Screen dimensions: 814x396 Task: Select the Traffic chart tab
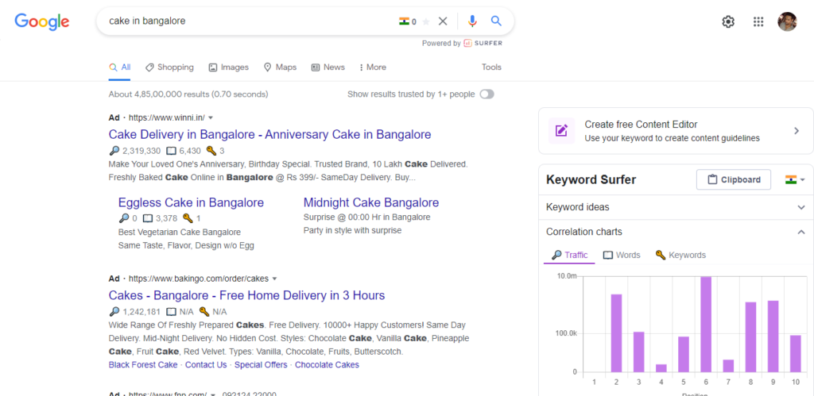tap(569, 255)
